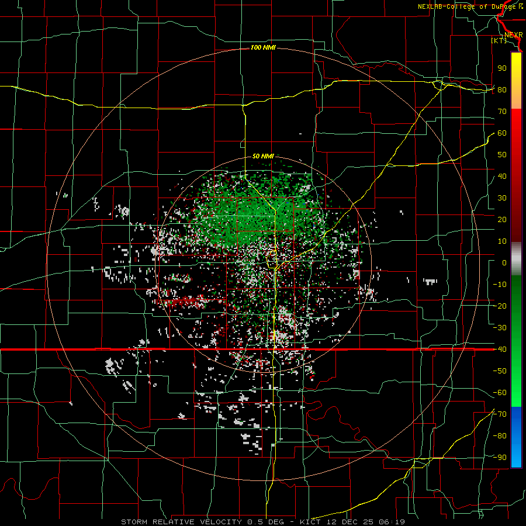Click the -10 value on the velocity scale
The image size is (526, 526).
pos(500,285)
